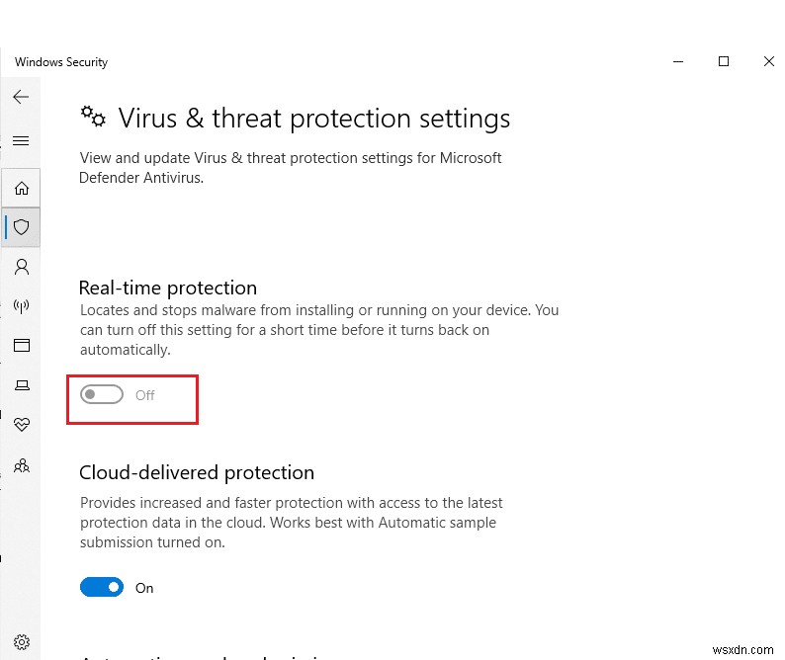This screenshot has height=660, width=785.
Task: Open Settings gear at sidebar bottom
Action: click(x=21, y=642)
